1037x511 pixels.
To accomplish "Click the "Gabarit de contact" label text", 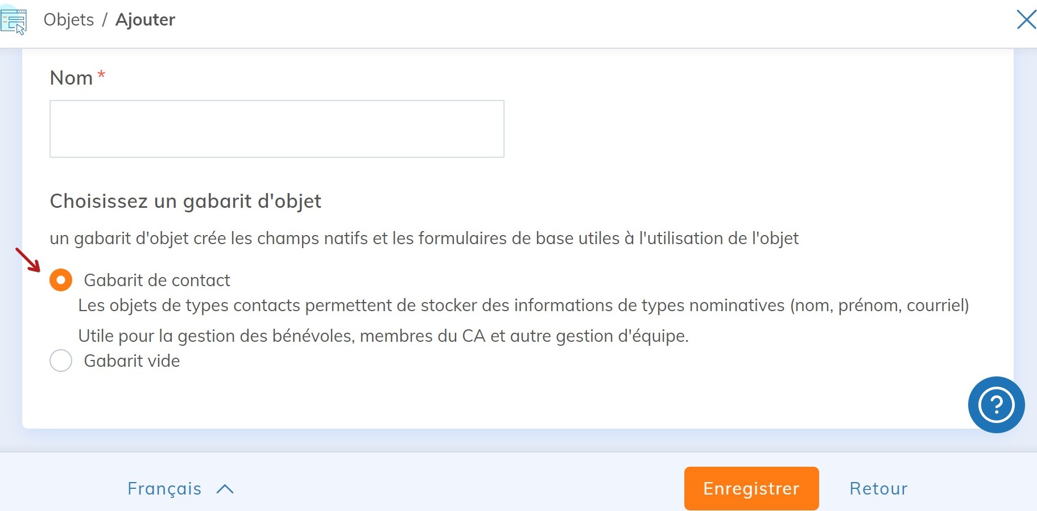I will pyautogui.click(x=157, y=280).
